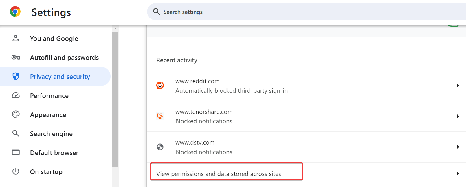Click the Chrome logo beside Settings title
The height and width of the screenshot is (187, 466).
pos(15,12)
